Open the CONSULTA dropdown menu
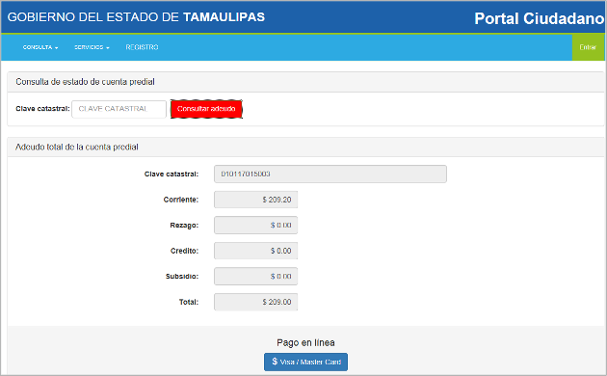 (40, 47)
